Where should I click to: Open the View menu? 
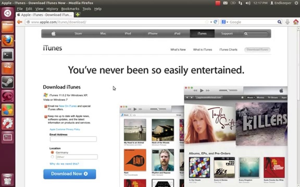point(39,9)
